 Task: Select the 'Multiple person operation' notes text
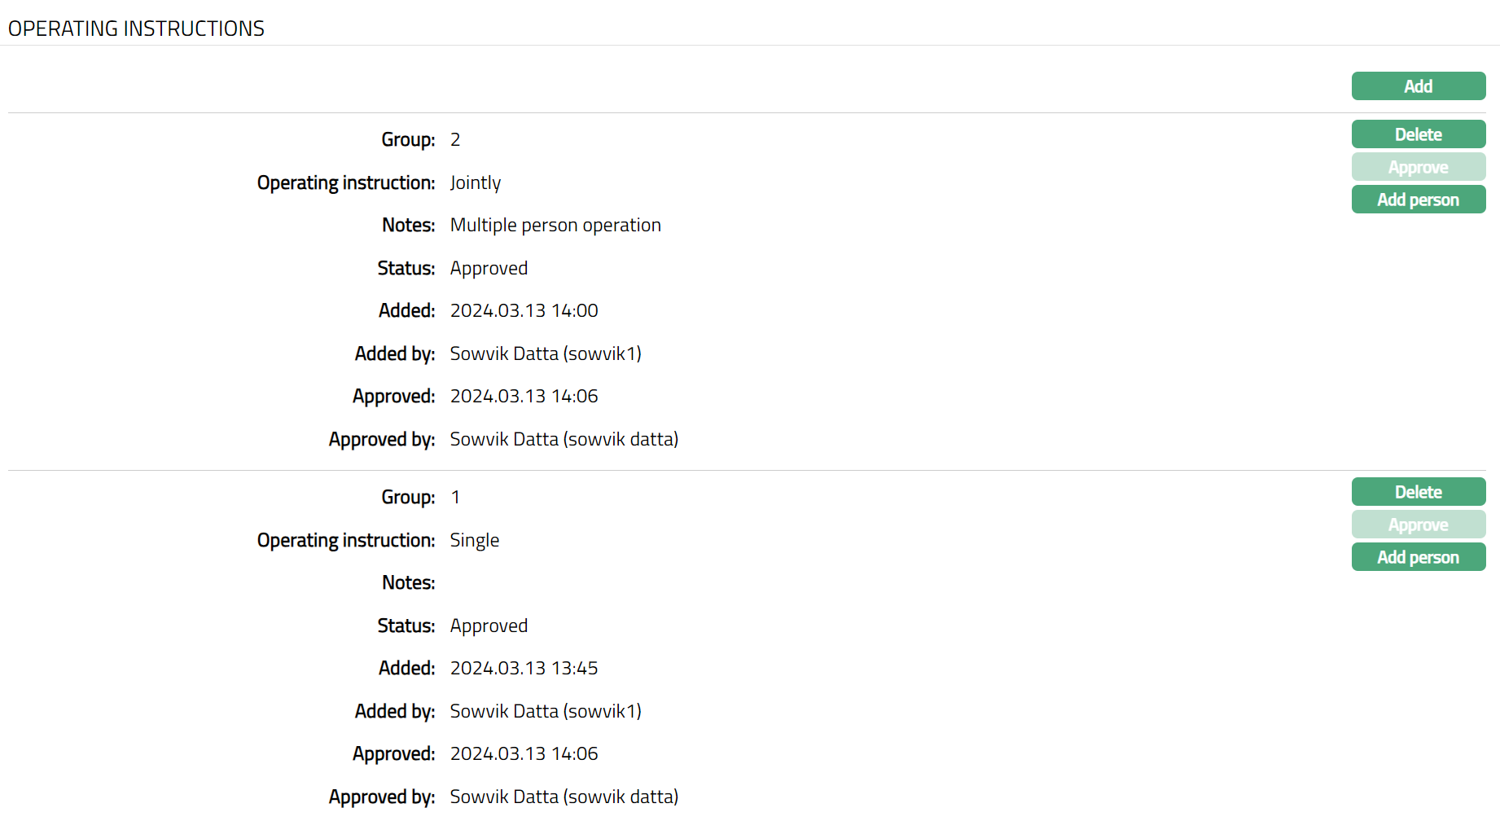coord(555,225)
